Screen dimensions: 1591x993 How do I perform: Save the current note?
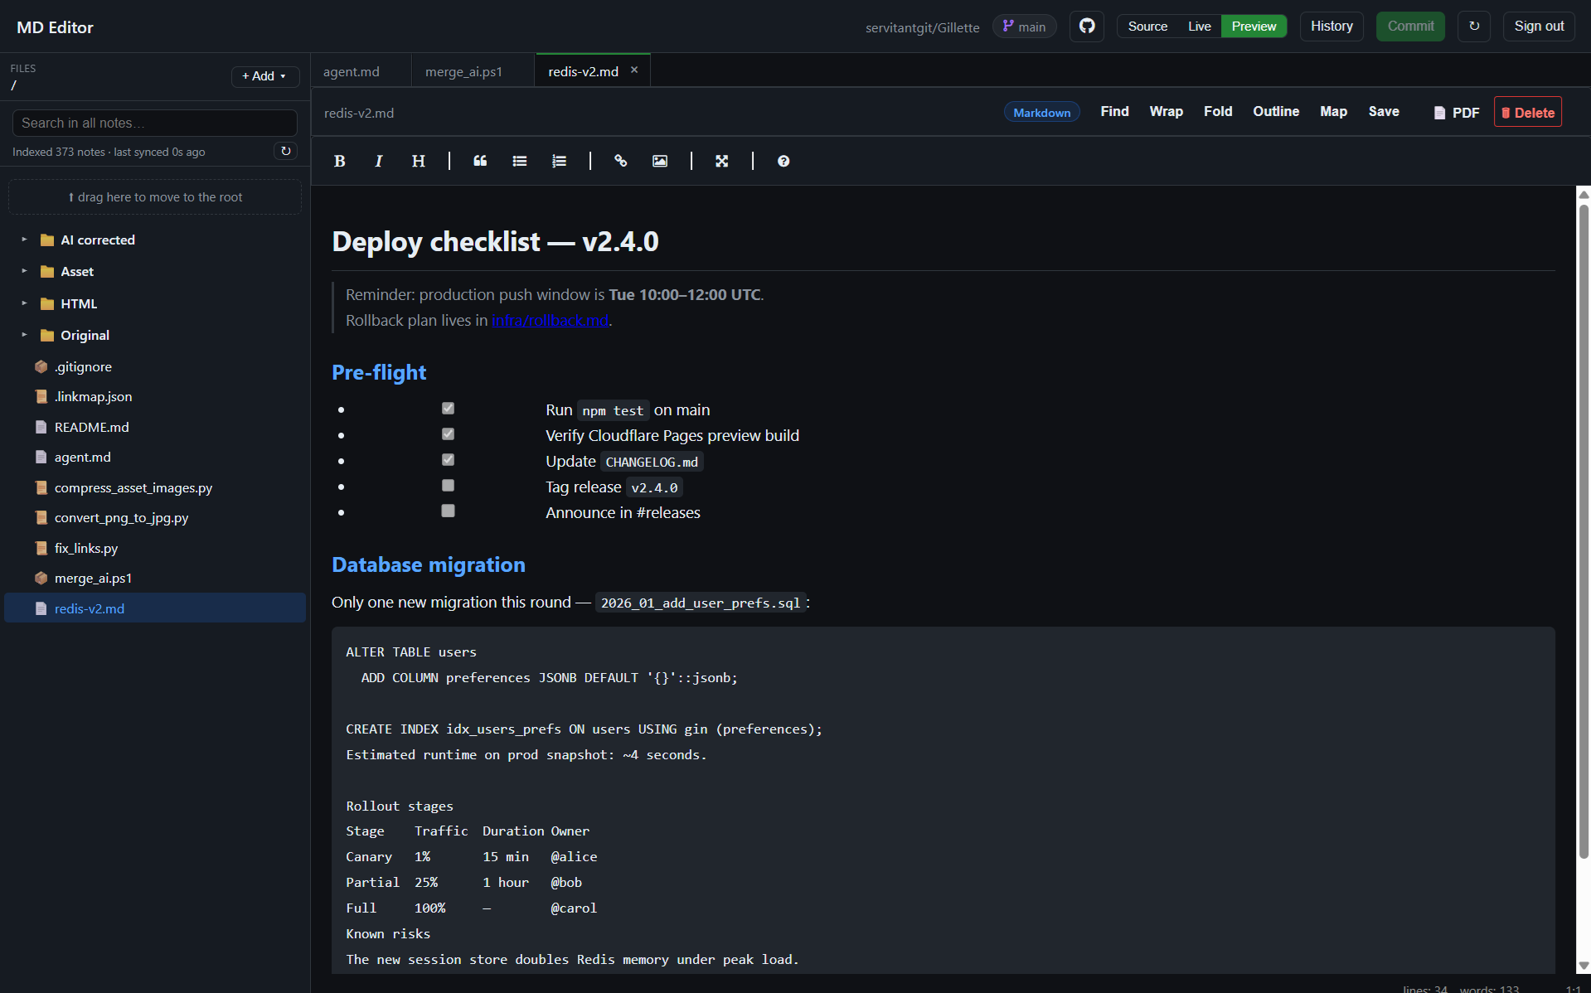pos(1384,111)
